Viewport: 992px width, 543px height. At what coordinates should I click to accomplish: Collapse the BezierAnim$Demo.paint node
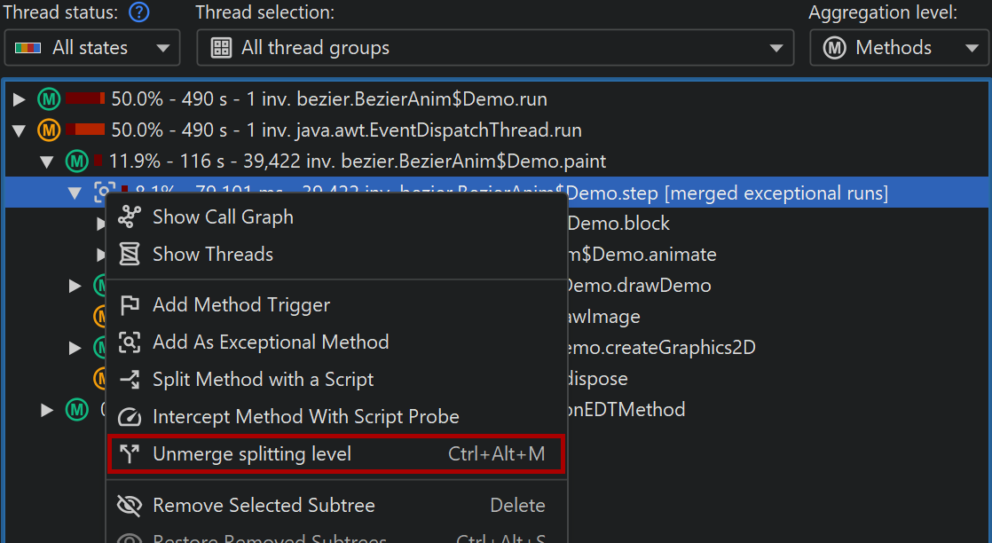coord(47,161)
